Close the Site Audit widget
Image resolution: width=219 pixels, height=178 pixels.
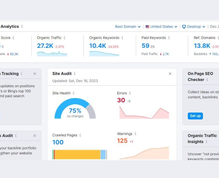170,74
